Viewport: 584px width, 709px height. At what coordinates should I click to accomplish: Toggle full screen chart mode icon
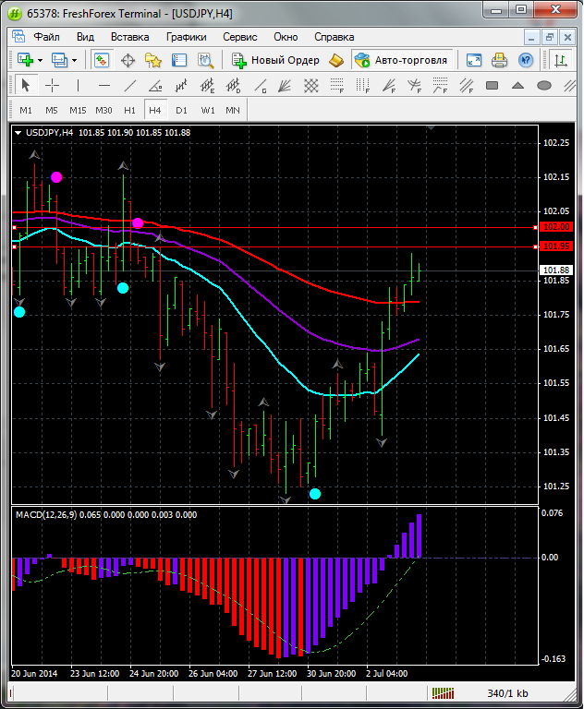[474, 60]
